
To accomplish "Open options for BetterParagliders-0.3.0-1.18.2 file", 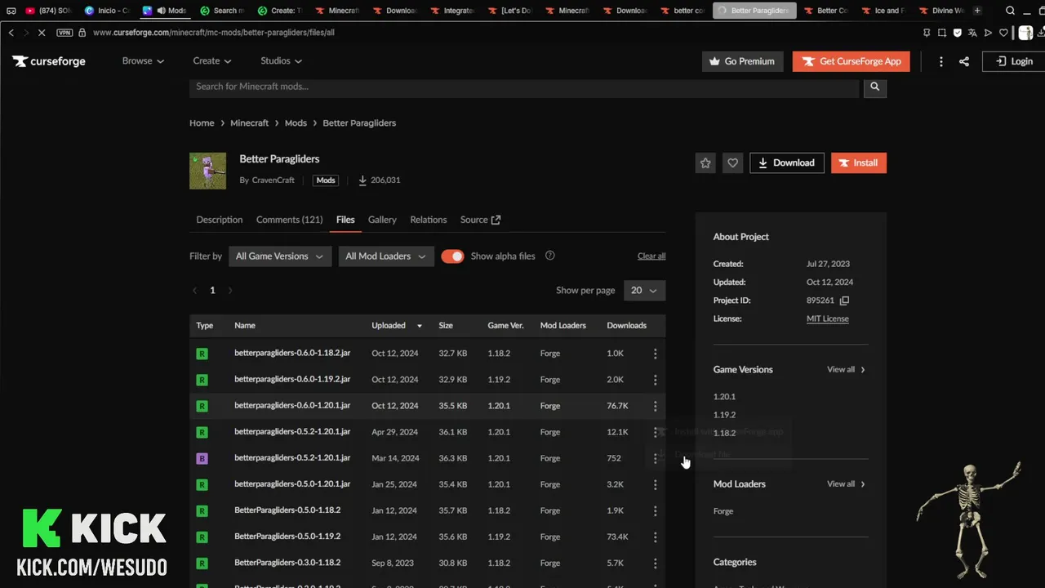I will pyautogui.click(x=655, y=563).
